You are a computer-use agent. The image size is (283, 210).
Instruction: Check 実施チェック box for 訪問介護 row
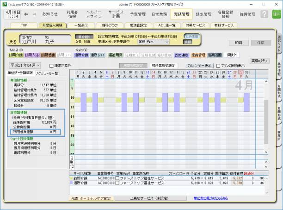pyautogui.click(x=117, y=178)
